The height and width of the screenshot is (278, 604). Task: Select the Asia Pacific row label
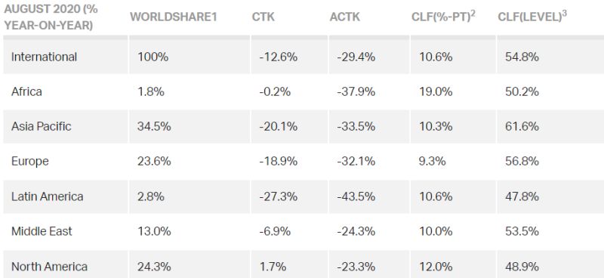(42, 126)
